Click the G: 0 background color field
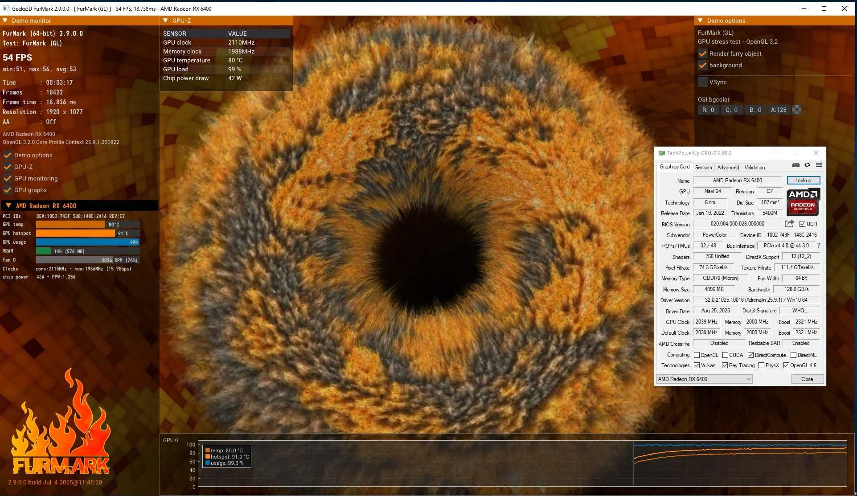 pyautogui.click(x=731, y=110)
